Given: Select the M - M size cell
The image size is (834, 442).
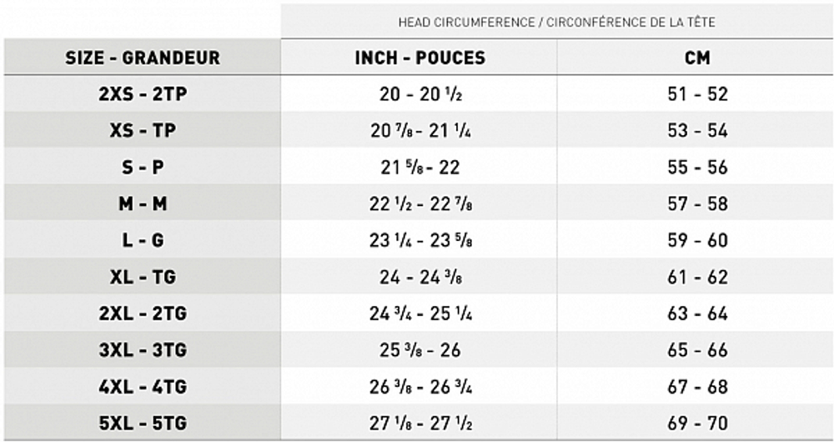Looking at the screenshot, I should (x=143, y=204).
